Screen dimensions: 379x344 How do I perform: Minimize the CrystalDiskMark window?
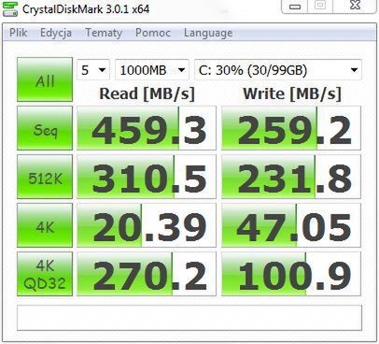tap(295, 6)
